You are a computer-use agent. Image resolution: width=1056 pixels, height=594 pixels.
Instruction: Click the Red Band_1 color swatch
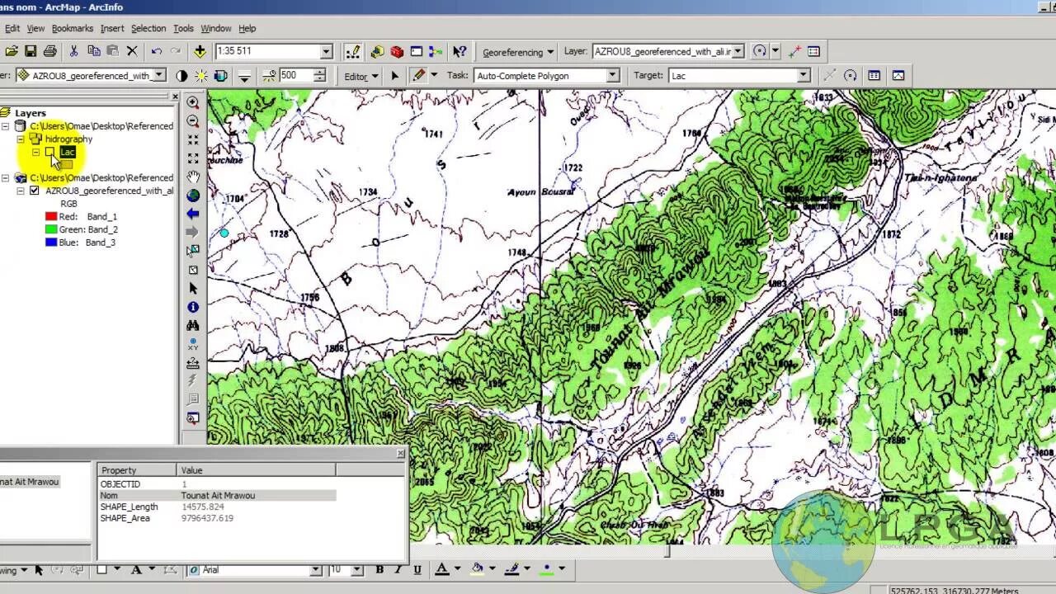[50, 216]
